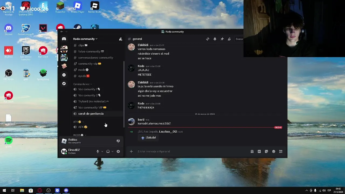Join the Voz comunity 1 voice channel
The width and height of the screenshot is (345, 194).
click(98, 89)
